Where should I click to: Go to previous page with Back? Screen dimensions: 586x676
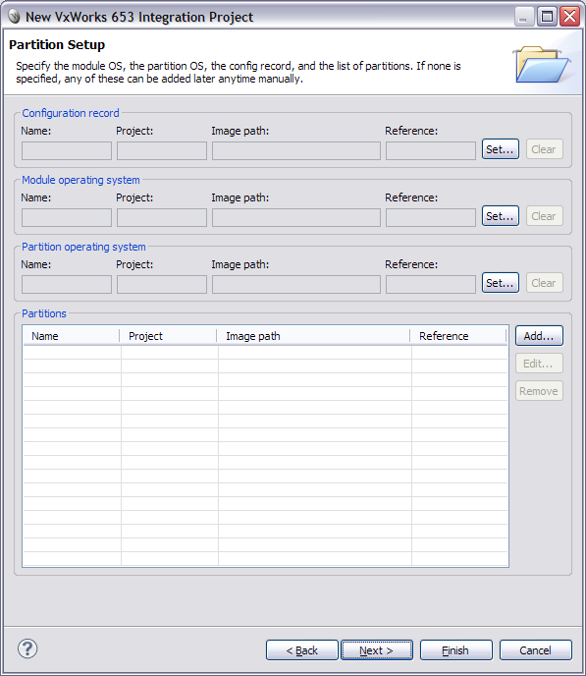pyautogui.click(x=301, y=650)
